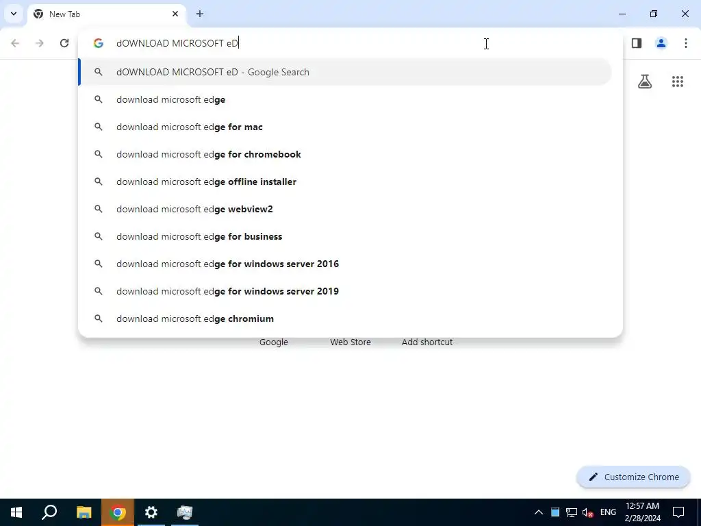The height and width of the screenshot is (526, 701).
Task: Click the network status tray icon
Action: (572, 512)
